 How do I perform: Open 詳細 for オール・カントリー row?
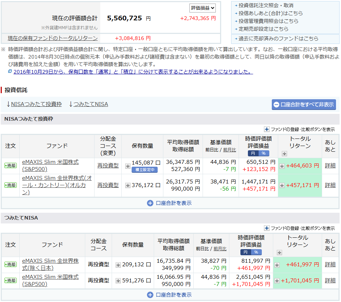click(x=330, y=185)
